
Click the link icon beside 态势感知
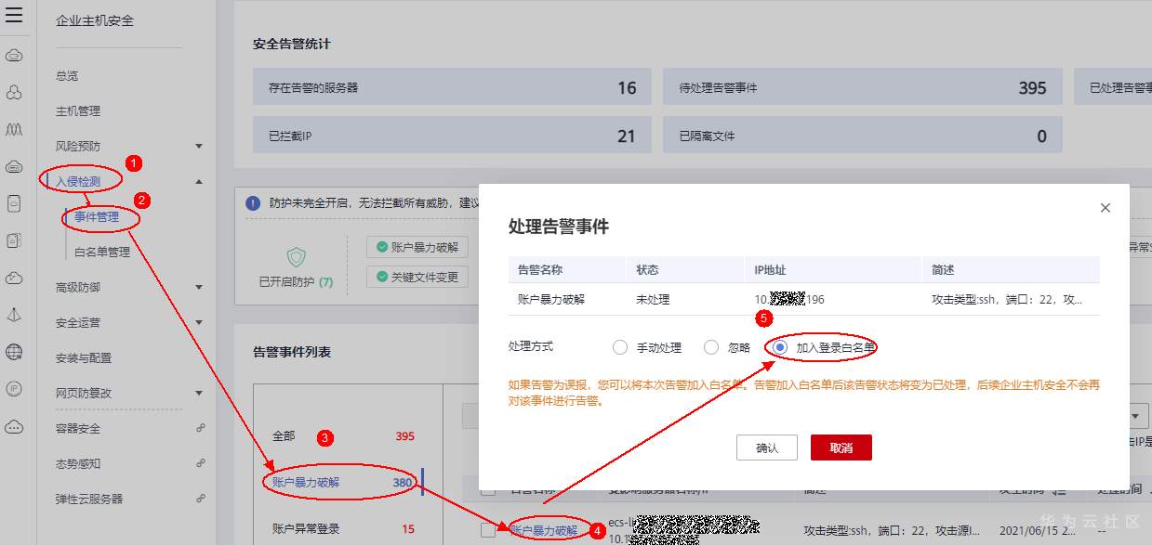[200, 463]
